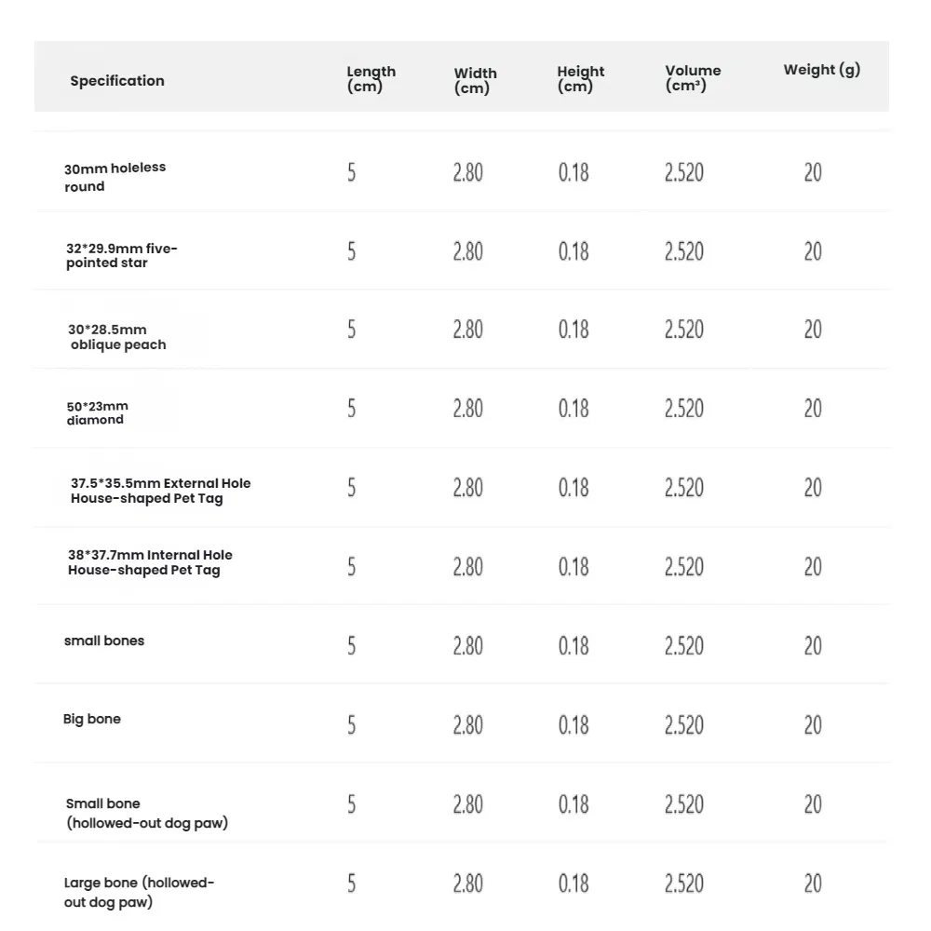The image size is (931, 931).
Task: Click the Length (cm) column header
Action: click(371, 79)
